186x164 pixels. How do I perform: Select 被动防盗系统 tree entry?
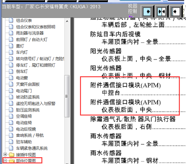tap(28, 97)
